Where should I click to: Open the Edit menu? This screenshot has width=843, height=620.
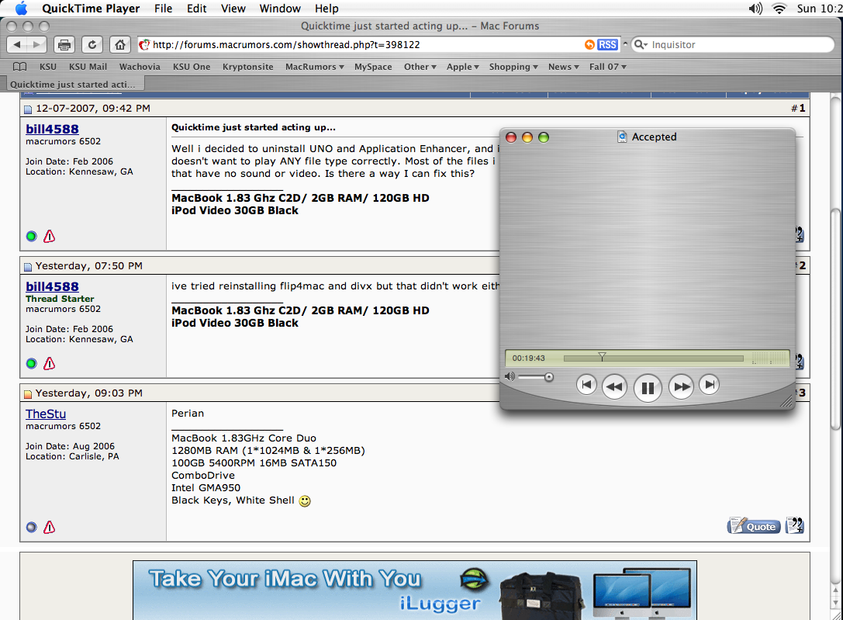[x=197, y=9]
